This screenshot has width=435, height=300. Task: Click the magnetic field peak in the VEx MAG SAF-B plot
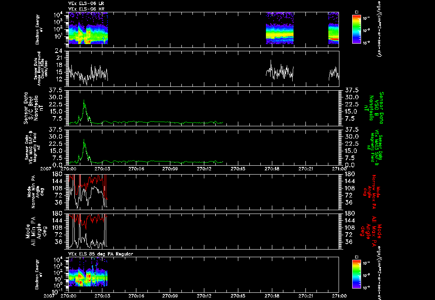pos(84,140)
